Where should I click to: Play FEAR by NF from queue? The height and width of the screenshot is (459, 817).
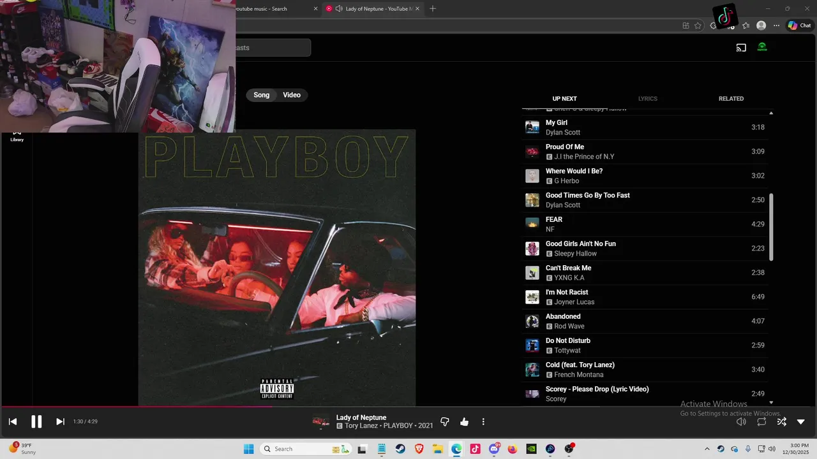(645, 224)
